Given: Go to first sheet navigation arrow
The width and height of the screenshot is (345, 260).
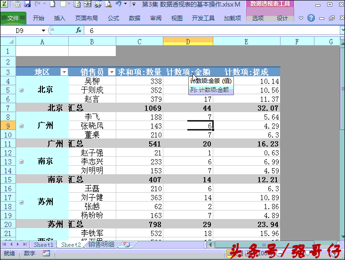Looking at the screenshot, I should [x=4, y=244].
